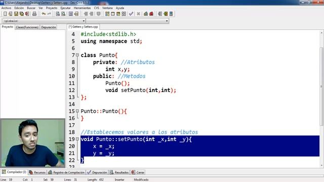Viewport: 324px width, 182px height.
Task: Switch to the Depuración side tab
Action: [x=49, y=27]
